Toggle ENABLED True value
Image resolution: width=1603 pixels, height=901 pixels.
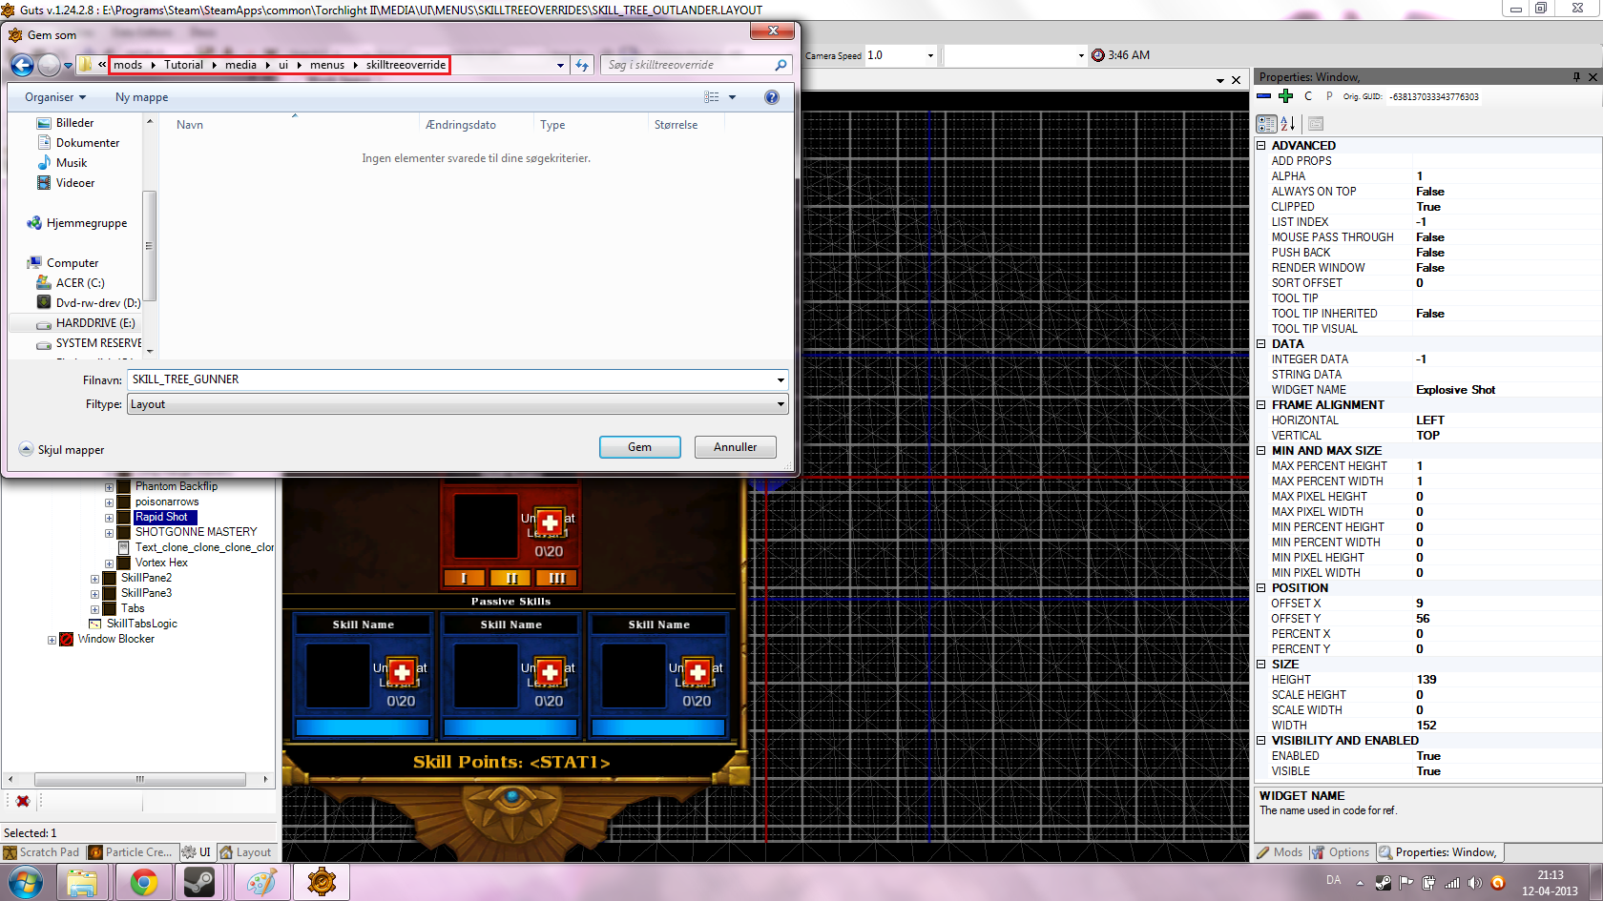coord(1427,756)
